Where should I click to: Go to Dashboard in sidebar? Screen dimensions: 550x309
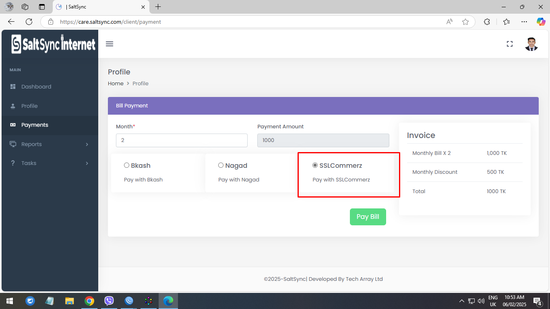(x=49, y=87)
